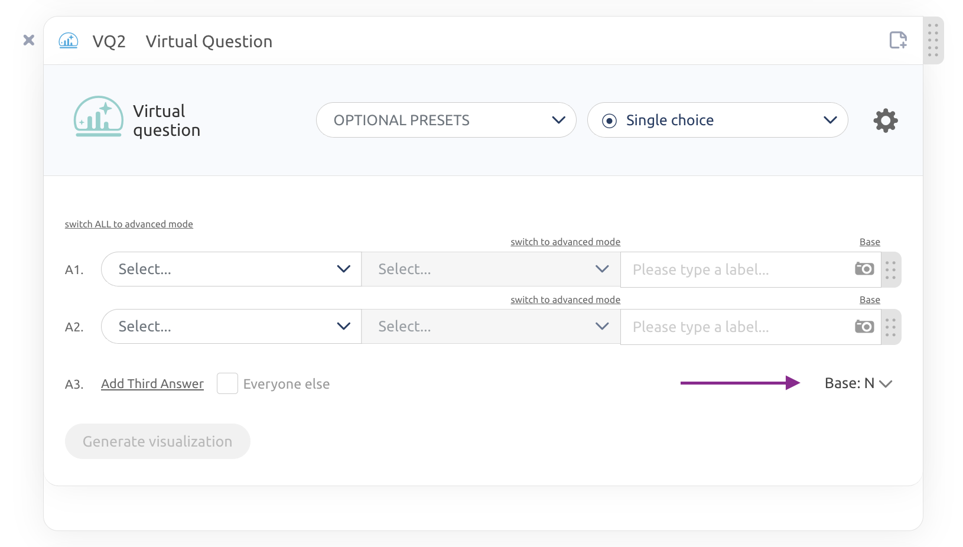
Task: Click the Virtual Question title text
Action: 209,41
